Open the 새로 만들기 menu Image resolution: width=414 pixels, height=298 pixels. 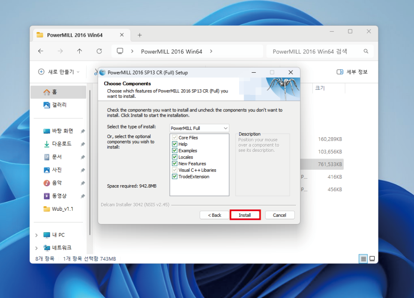pyautogui.click(x=59, y=72)
